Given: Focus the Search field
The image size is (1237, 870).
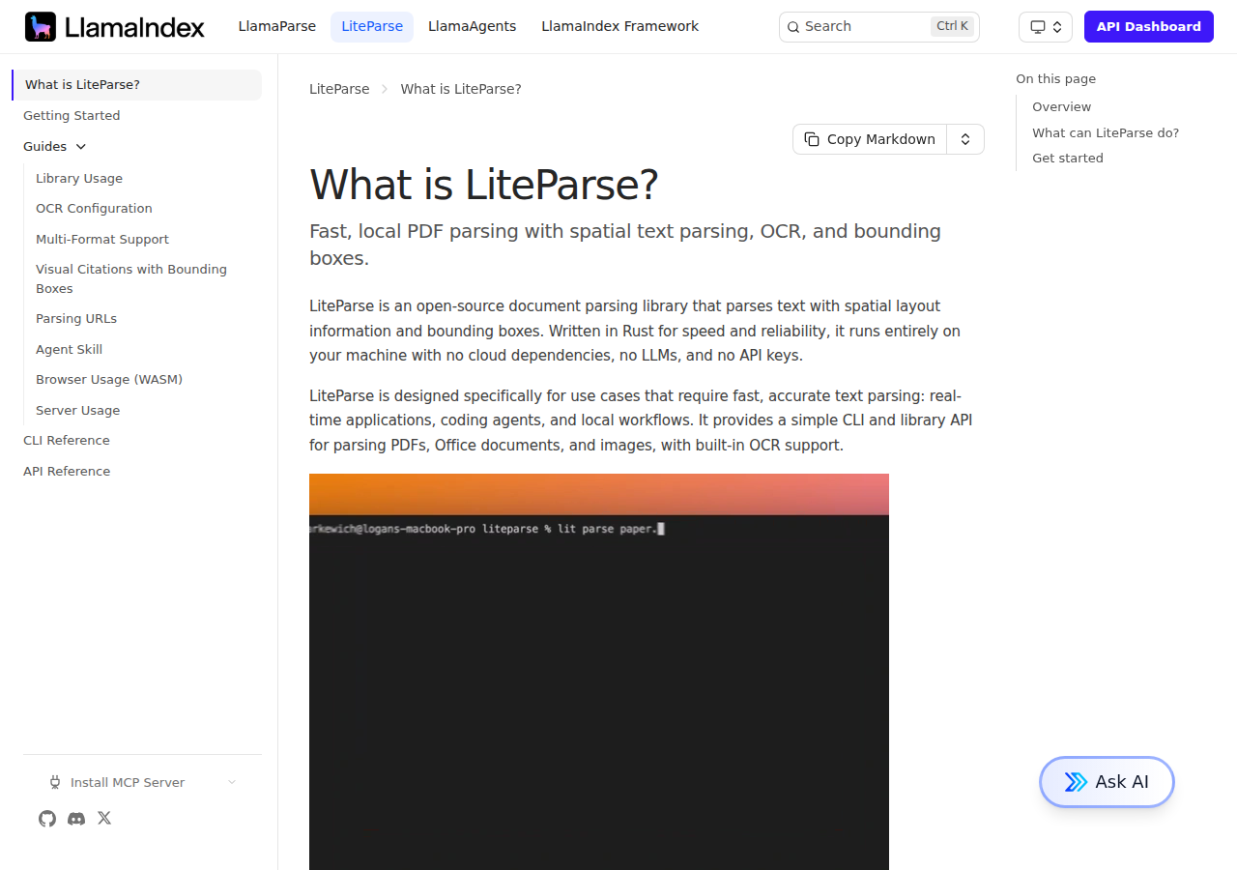Looking at the screenshot, I should (x=879, y=27).
